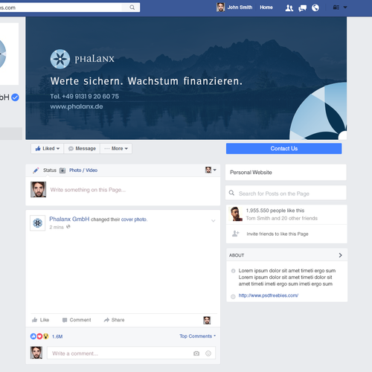Go to Home in the top bar

point(266,7)
